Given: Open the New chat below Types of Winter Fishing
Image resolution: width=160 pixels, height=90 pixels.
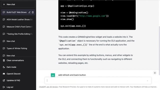Looking at the screenshot, I should [x=18, y=55].
